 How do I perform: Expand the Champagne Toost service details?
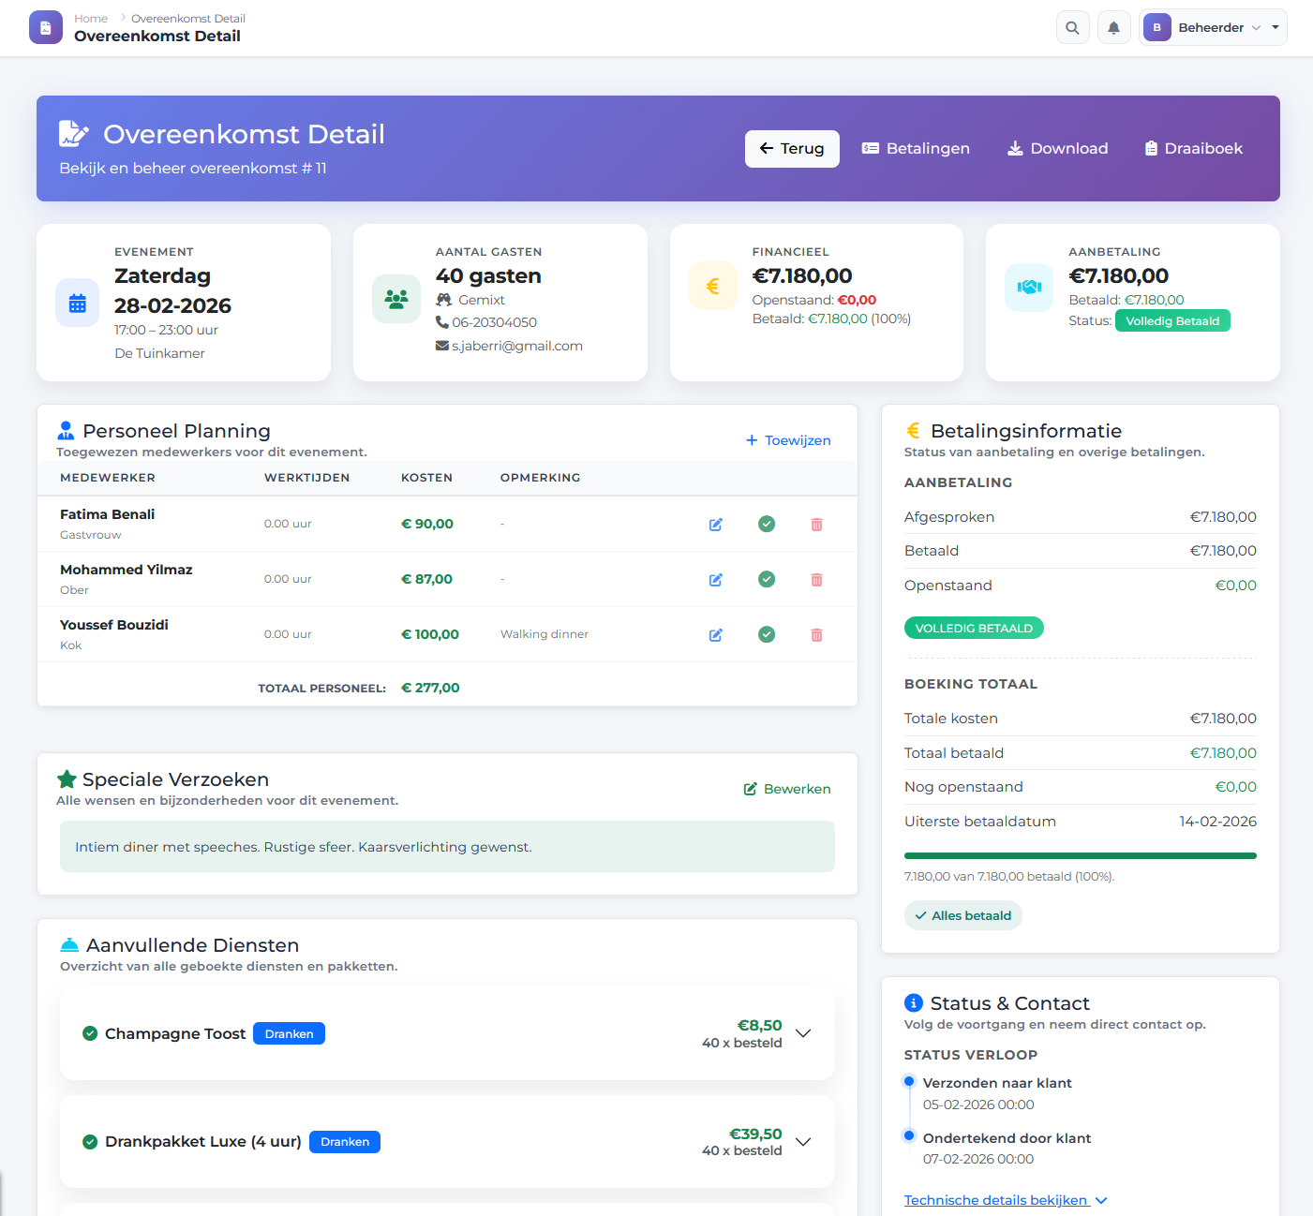click(803, 1033)
